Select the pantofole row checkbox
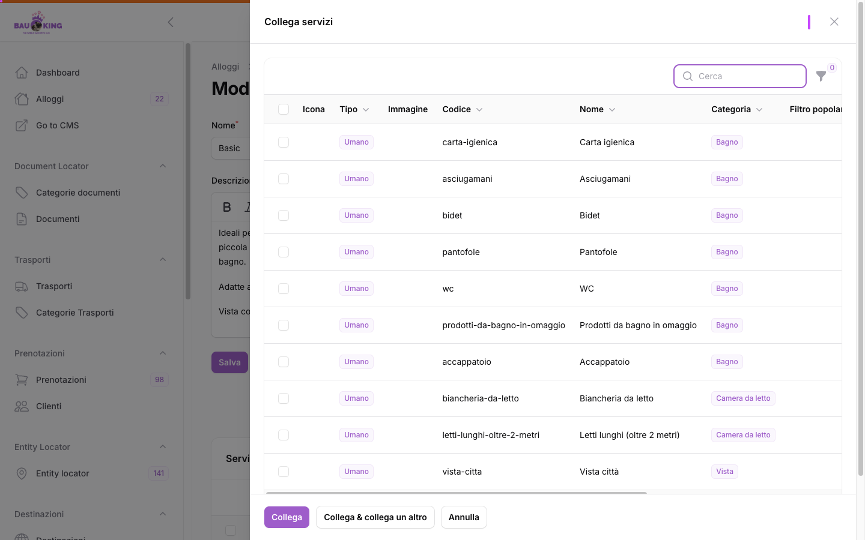865x540 pixels. (x=284, y=252)
